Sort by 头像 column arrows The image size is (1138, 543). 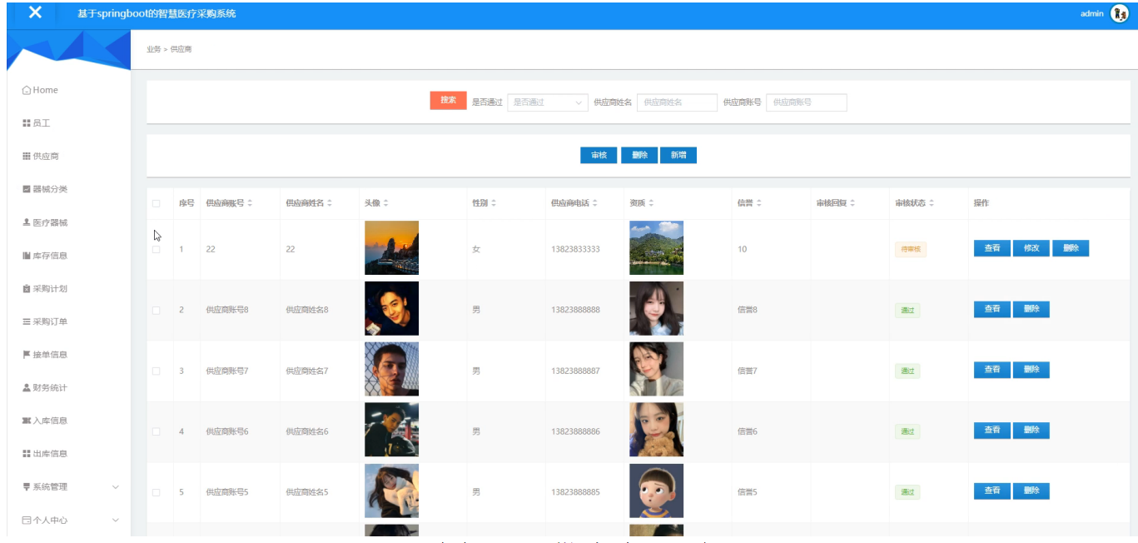[x=385, y=203]
